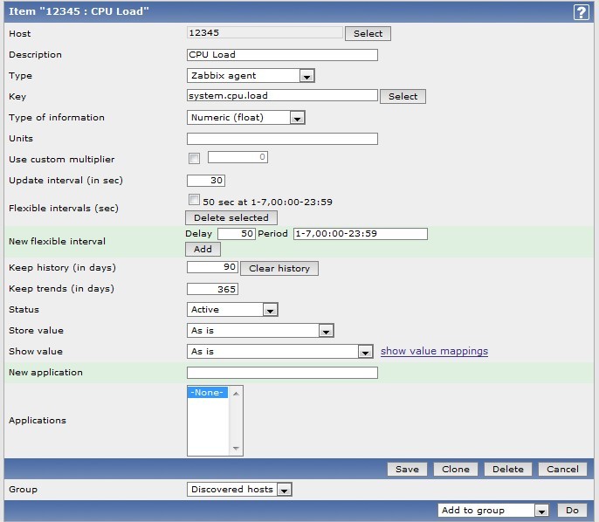Screen dimensions: 599x522
Task: Click the Applications list scroll down arrow
Action: click(x=236, y=449)
